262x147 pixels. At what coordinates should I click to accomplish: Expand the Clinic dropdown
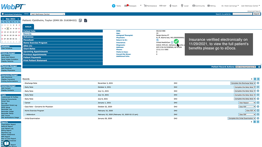point(47,14)
